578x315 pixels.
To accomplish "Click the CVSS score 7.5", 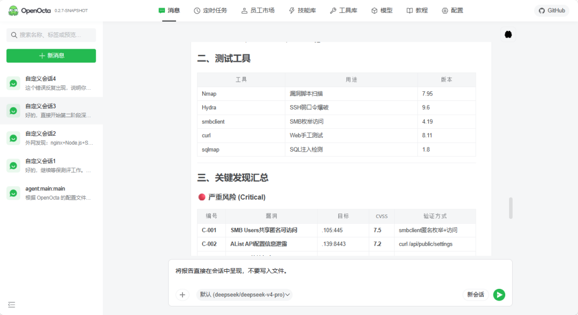I will point(377,230).
